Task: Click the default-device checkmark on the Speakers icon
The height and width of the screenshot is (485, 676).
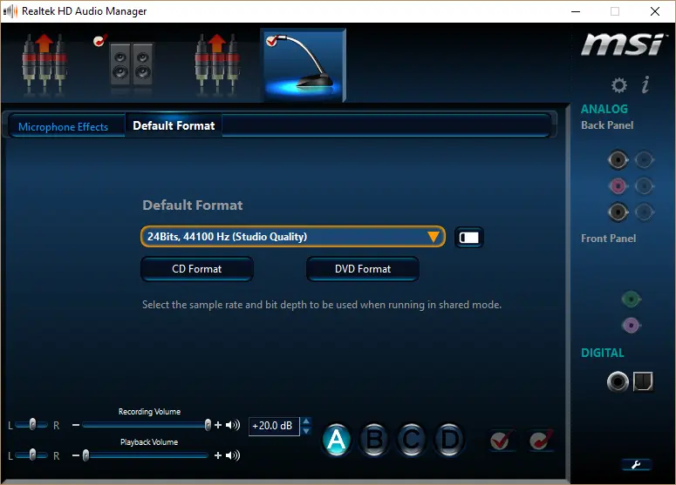Action: click(100, 40)
